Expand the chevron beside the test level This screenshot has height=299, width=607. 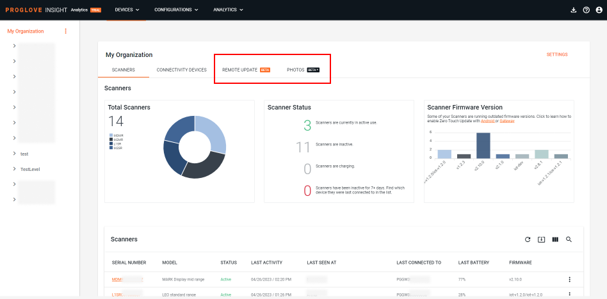14,154
